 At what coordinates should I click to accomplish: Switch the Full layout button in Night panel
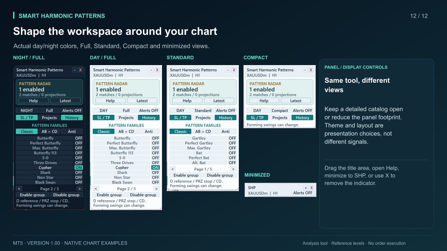[49, 111]
